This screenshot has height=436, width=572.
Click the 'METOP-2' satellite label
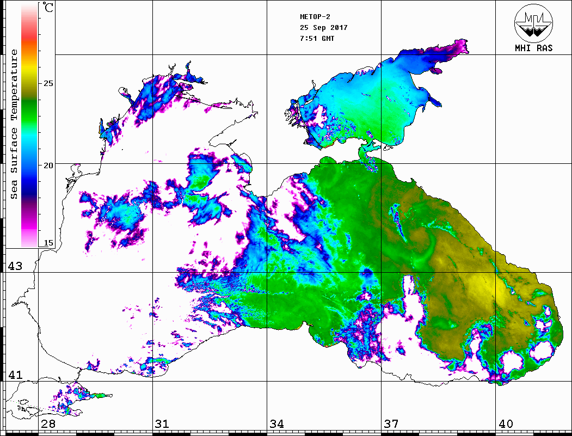(x=315, y=17)
